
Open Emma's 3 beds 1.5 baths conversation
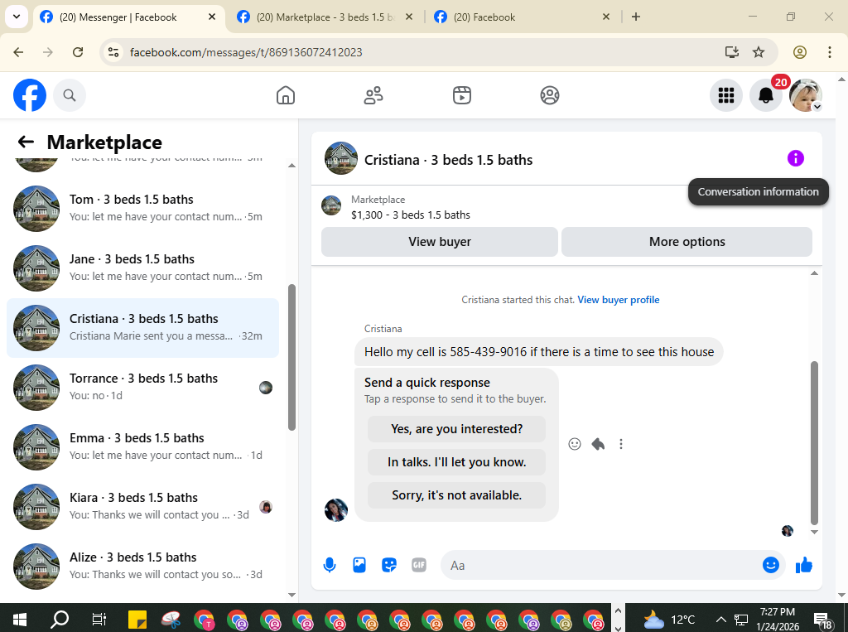[x=142, y=447]
